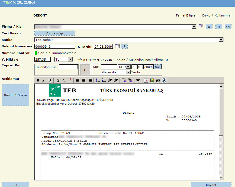Screen dimensions: 235x187
Task: Open the background fill color picker
Action: coord(130,80)
